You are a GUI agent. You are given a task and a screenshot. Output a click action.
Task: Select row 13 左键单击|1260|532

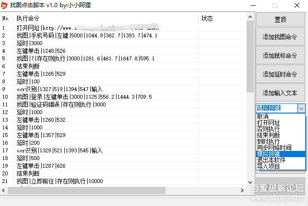tap(123, 120)
